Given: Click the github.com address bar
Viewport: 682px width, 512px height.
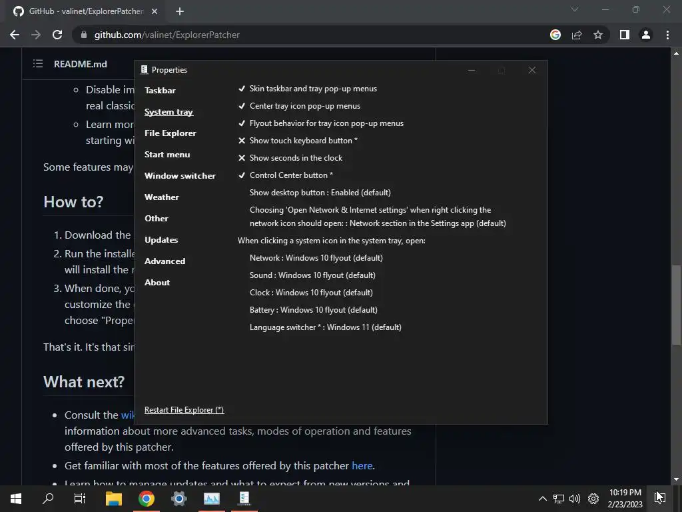Looking at the screenshot, I should [313, 35].
